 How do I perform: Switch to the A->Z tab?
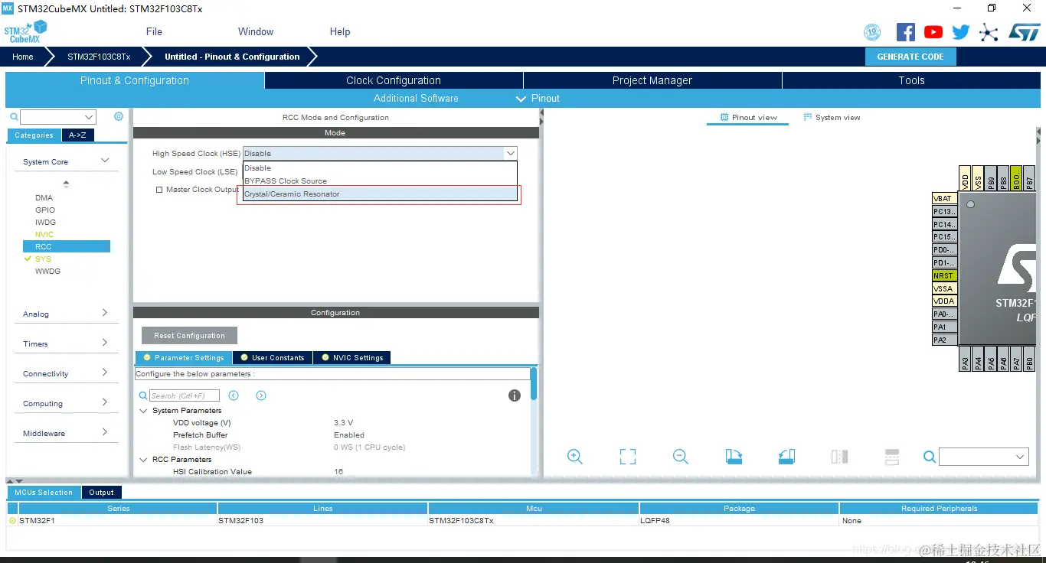coord(78,135)
